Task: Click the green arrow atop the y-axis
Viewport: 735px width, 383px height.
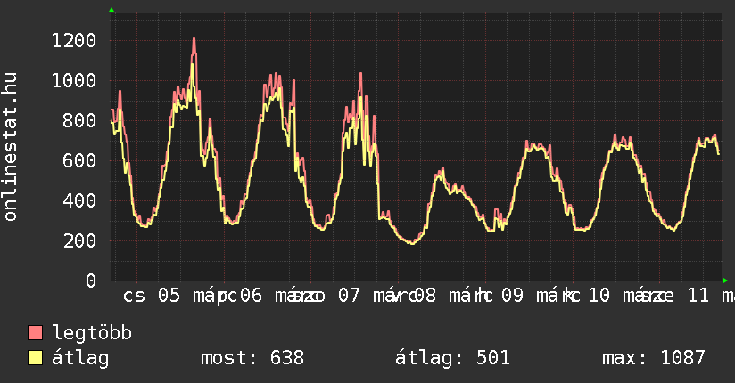Action: (111, 10)
